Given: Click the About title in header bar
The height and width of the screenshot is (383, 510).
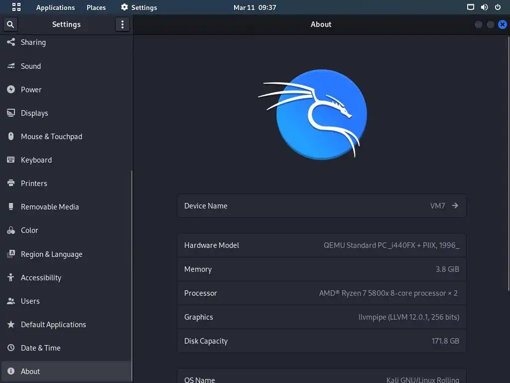Looking at the screenshot, I should pyautogui.click(x=321, y=24).
